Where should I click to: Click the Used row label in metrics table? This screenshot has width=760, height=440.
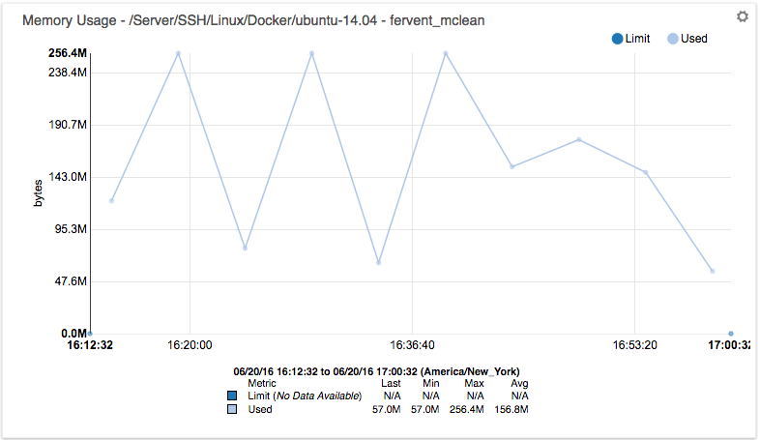[x=260, y=409]
